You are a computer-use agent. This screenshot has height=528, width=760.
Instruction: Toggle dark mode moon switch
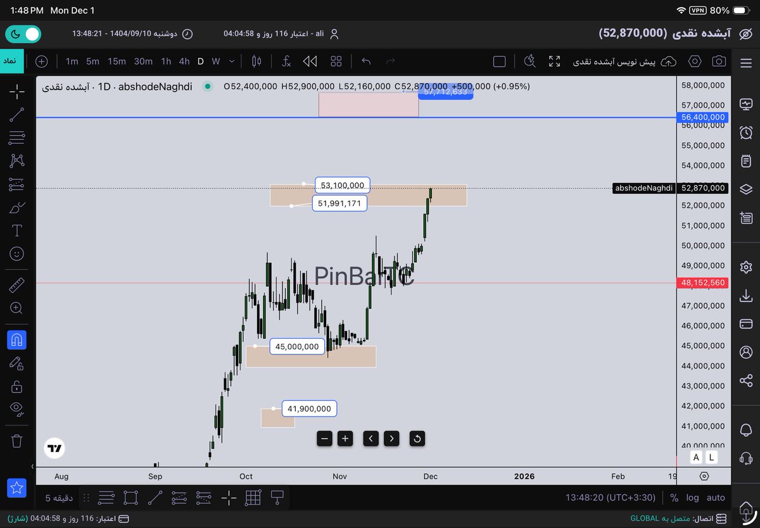pyautogui.click(x=24, y=34)
